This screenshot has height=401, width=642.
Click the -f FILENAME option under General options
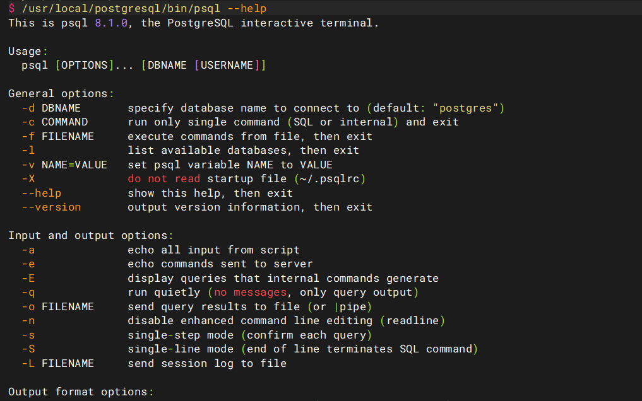[x=57, y=136]
